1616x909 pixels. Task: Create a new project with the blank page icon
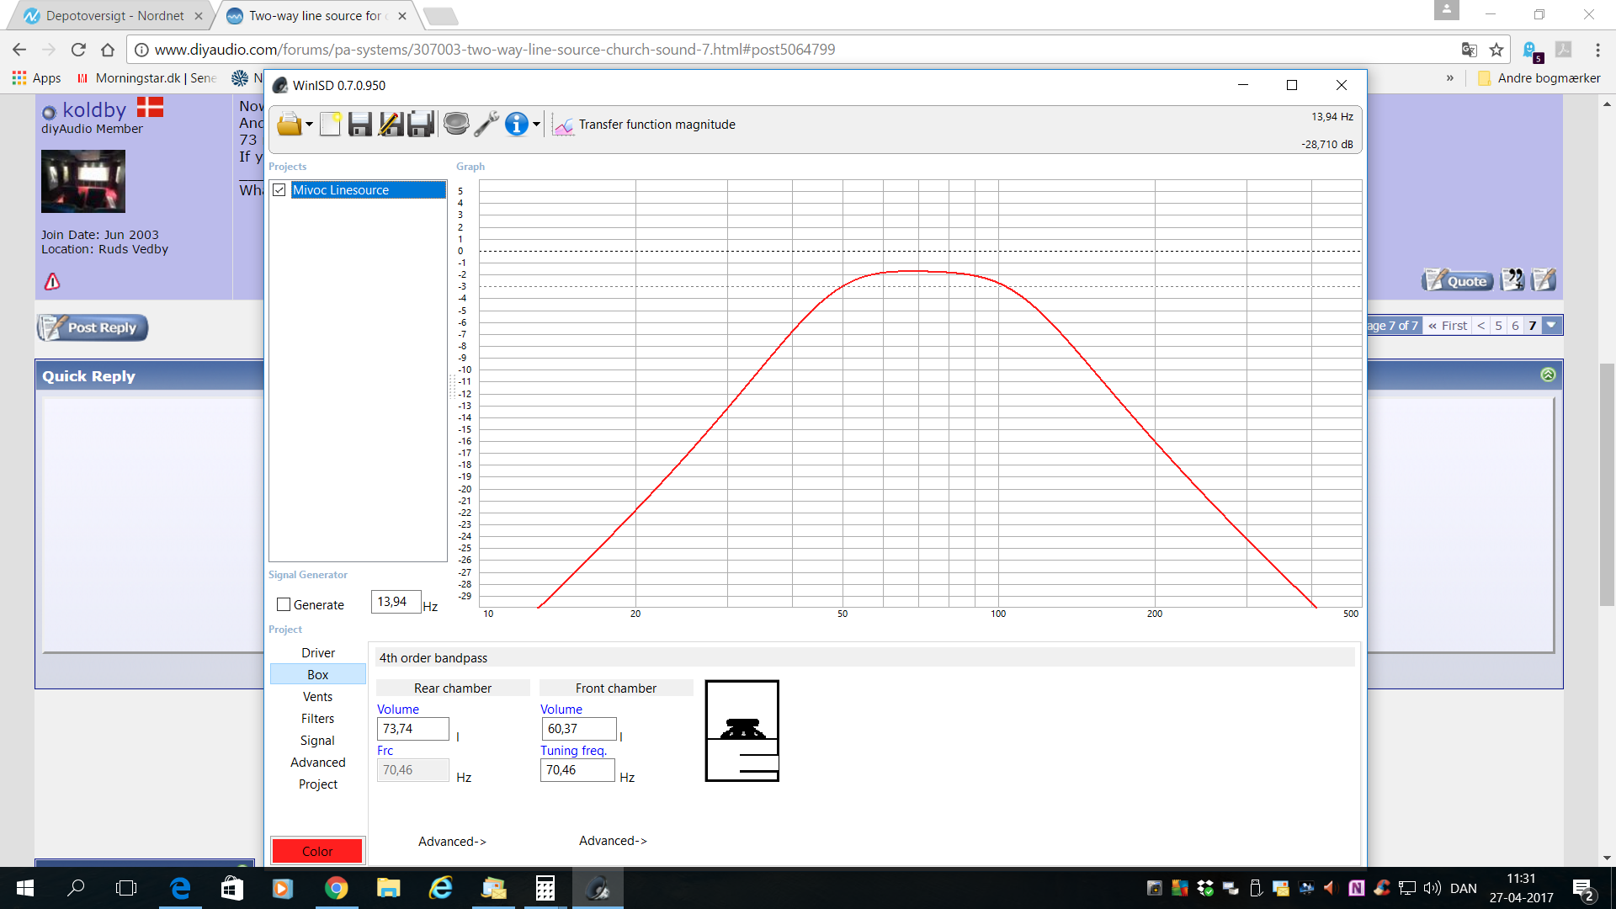[330, 125]
